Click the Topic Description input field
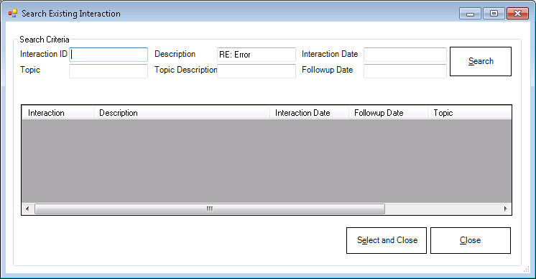This screenshot has height=279, width=536. [257, 71]
